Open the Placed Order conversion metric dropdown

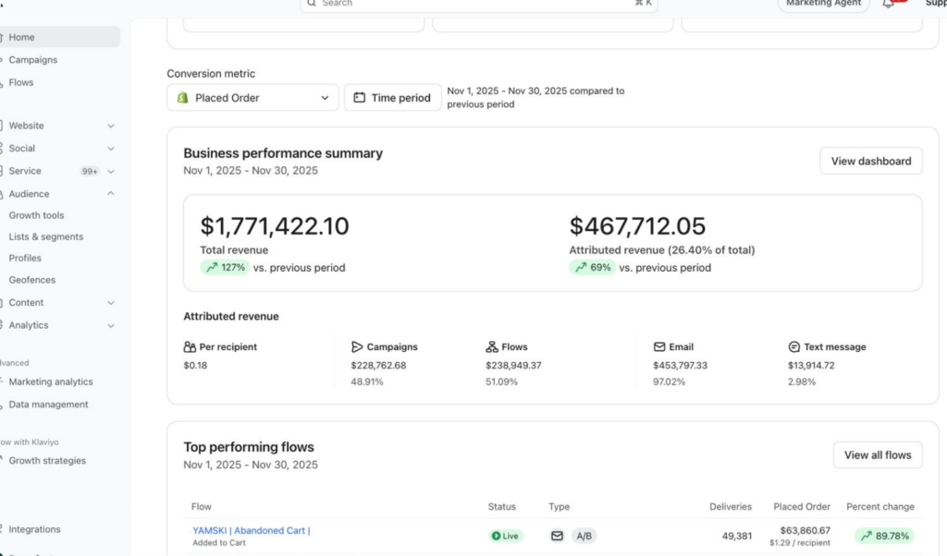[x=252, y=98]
